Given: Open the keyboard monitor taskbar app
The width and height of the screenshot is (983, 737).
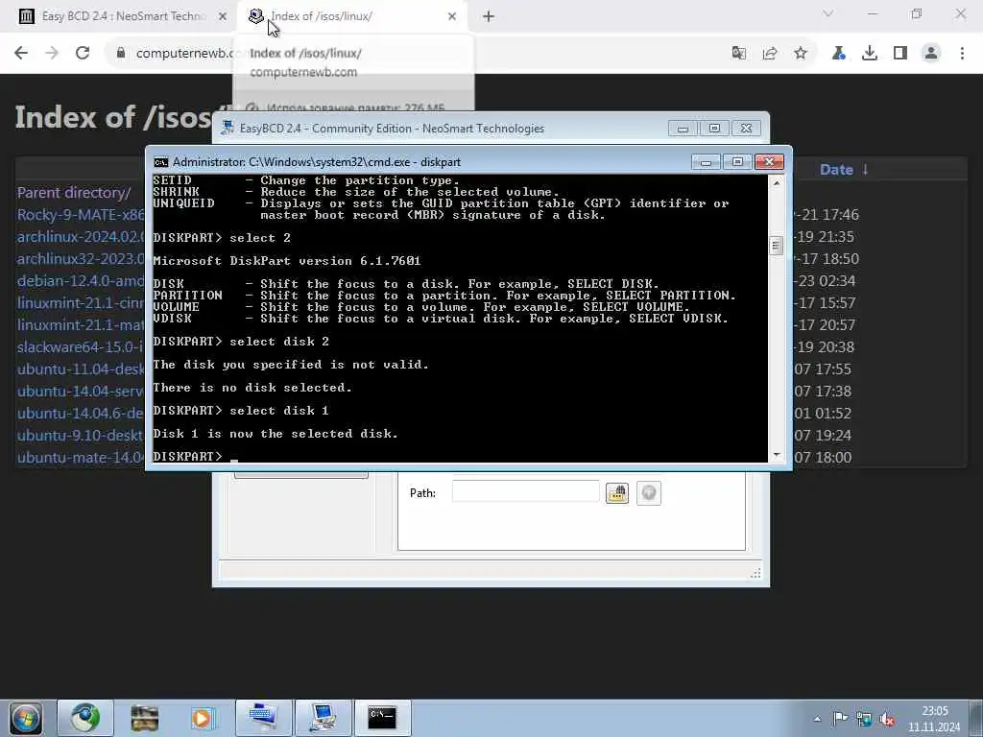Looking at the screenshot, I should point(263,718).
